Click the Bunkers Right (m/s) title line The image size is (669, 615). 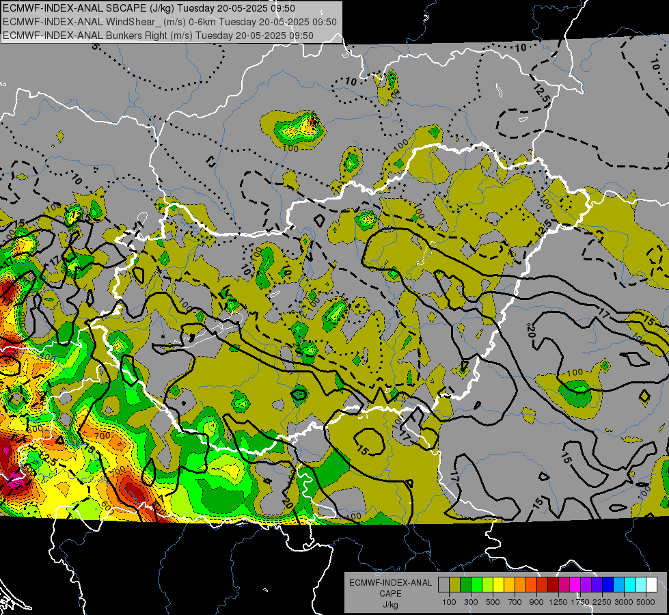[158, 36]
